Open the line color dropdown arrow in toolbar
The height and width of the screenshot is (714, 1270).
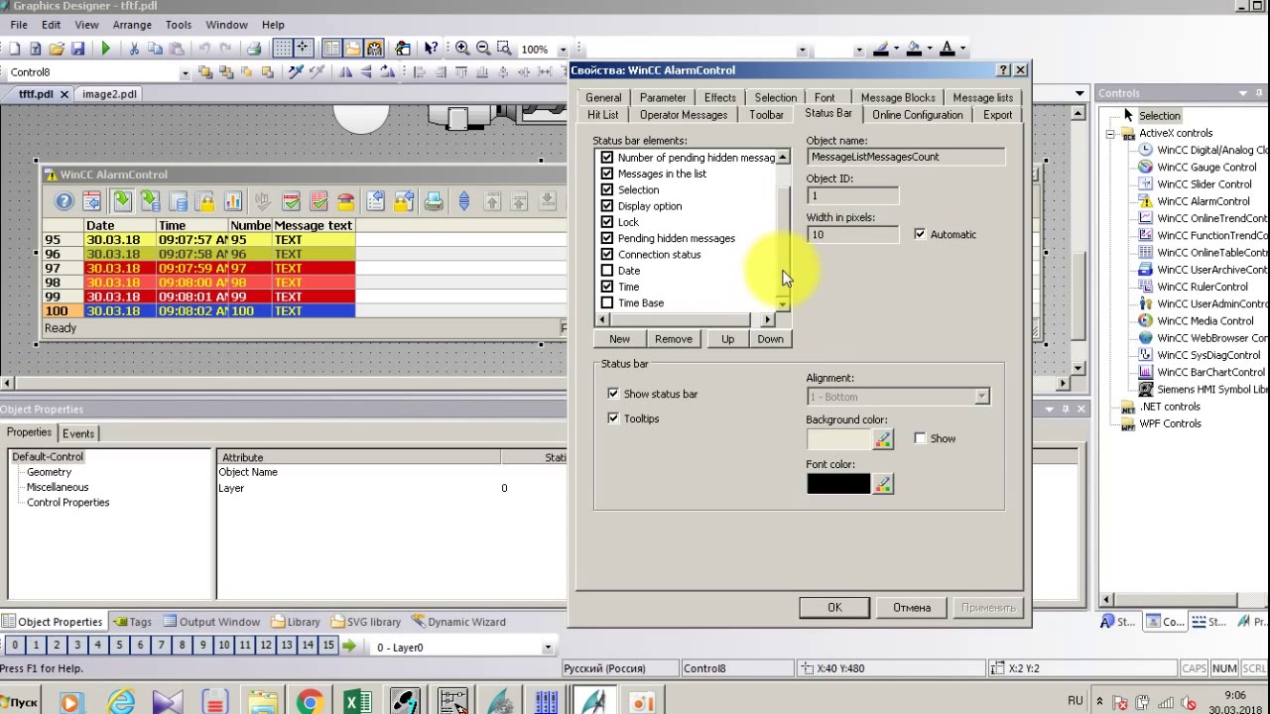pyautogui.click(x=896, y=49)
